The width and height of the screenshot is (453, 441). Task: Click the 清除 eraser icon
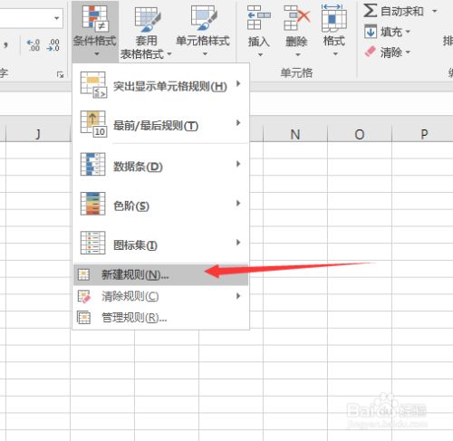click(371, 52)
